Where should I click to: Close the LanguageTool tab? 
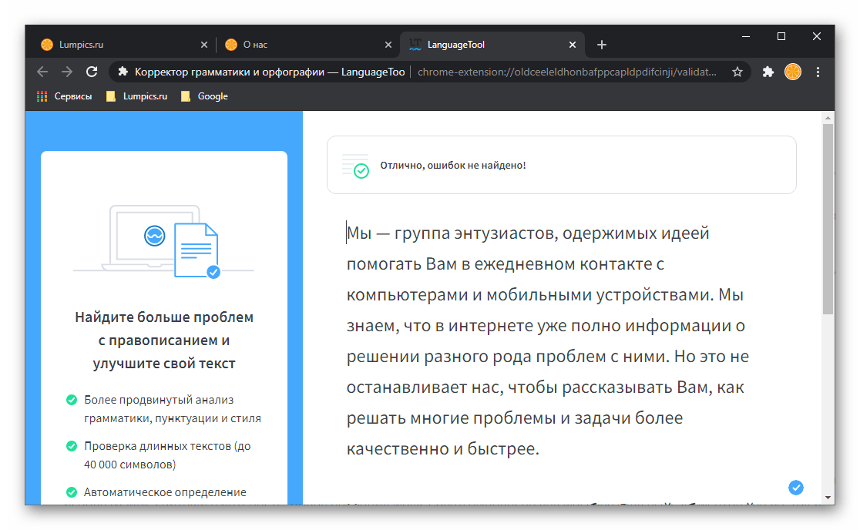(574, 45)
